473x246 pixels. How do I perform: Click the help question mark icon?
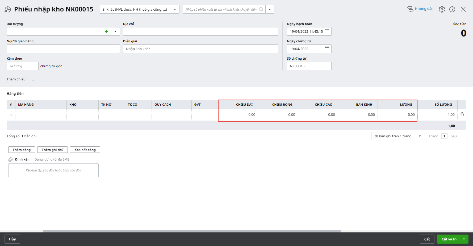tap(452, 9)
